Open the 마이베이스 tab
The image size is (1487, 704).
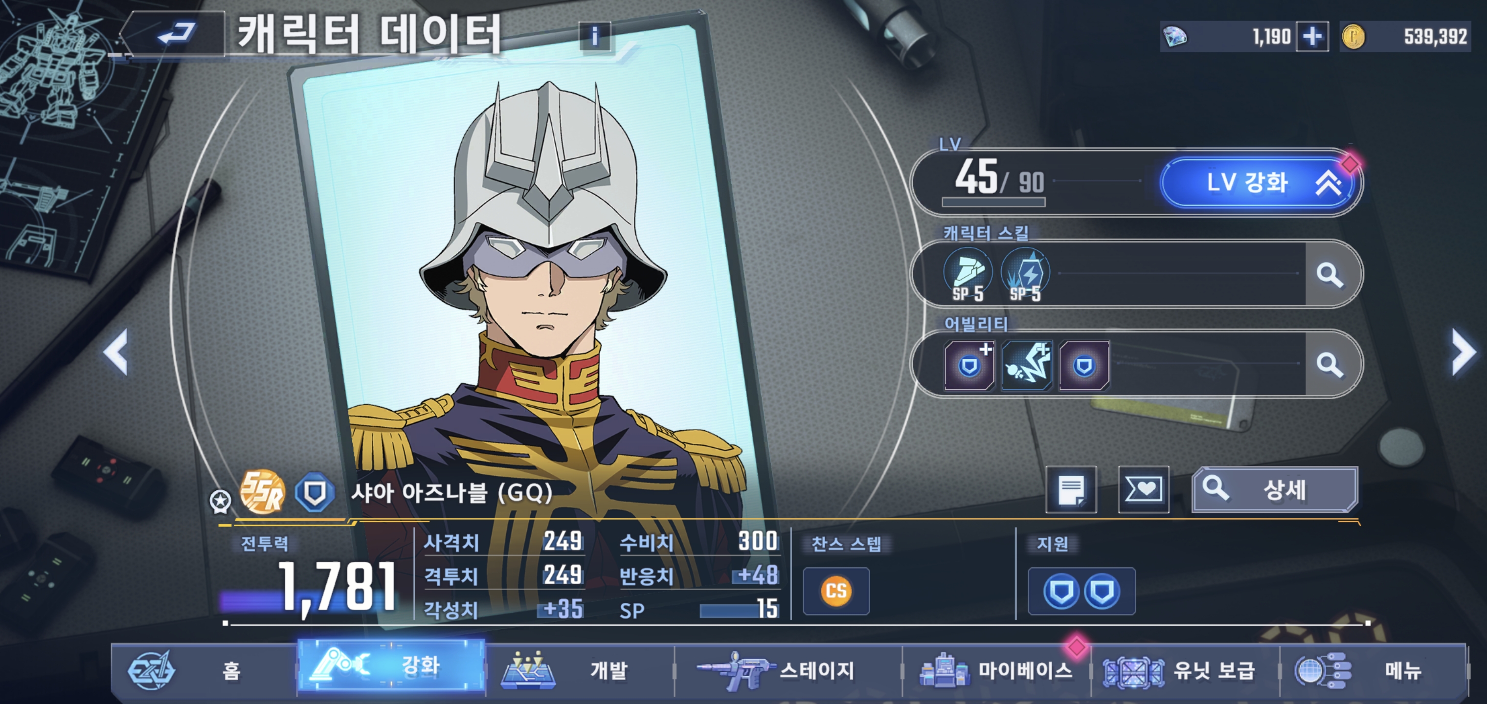coord(996,671)
